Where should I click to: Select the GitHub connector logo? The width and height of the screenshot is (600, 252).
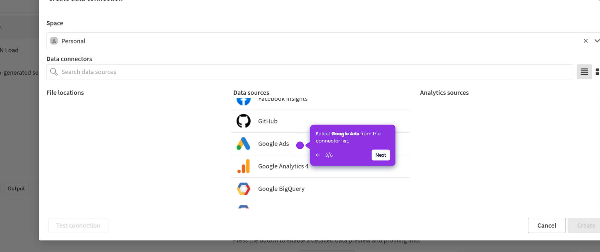(x=243, y=121)
